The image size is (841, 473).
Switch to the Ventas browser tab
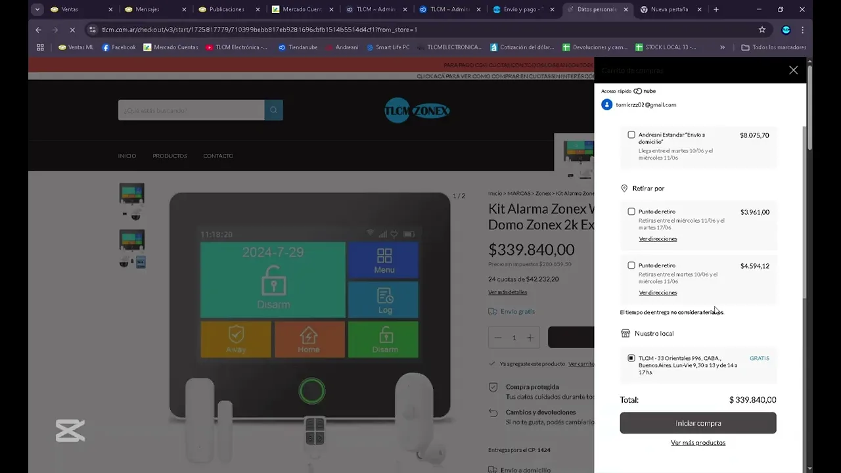pos(81,10)
